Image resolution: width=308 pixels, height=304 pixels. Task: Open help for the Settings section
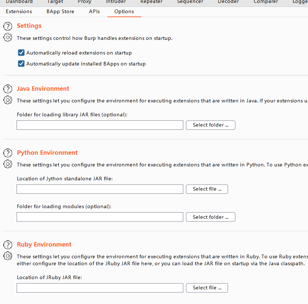8,26
